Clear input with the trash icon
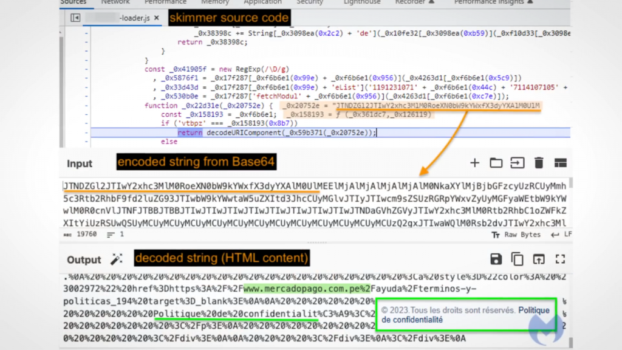Screen dimensions: 622x350 (539, 163)
